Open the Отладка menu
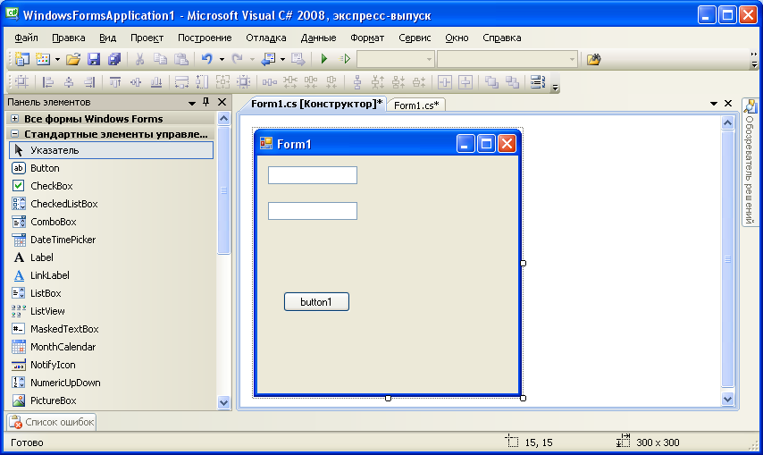Viewport: 763px width, 455px height. 266,38
